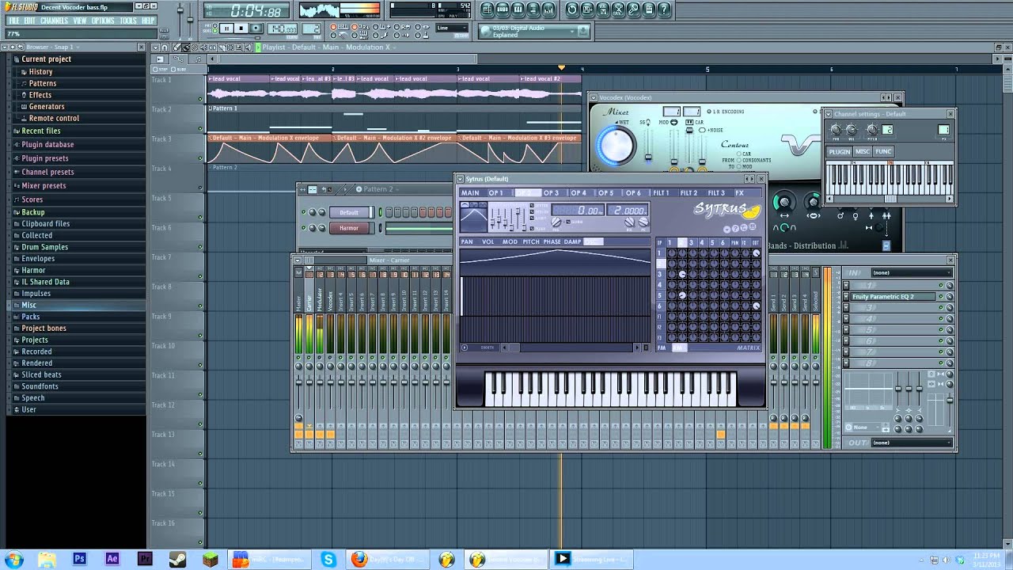The height and width of the screenshot is (570, 1013).
Task: Open the mixer IN input dropdown
Action: 912,272
